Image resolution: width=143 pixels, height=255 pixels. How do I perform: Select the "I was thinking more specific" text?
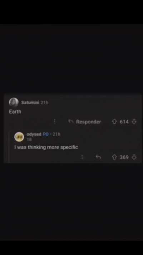(x=46, y=147)
